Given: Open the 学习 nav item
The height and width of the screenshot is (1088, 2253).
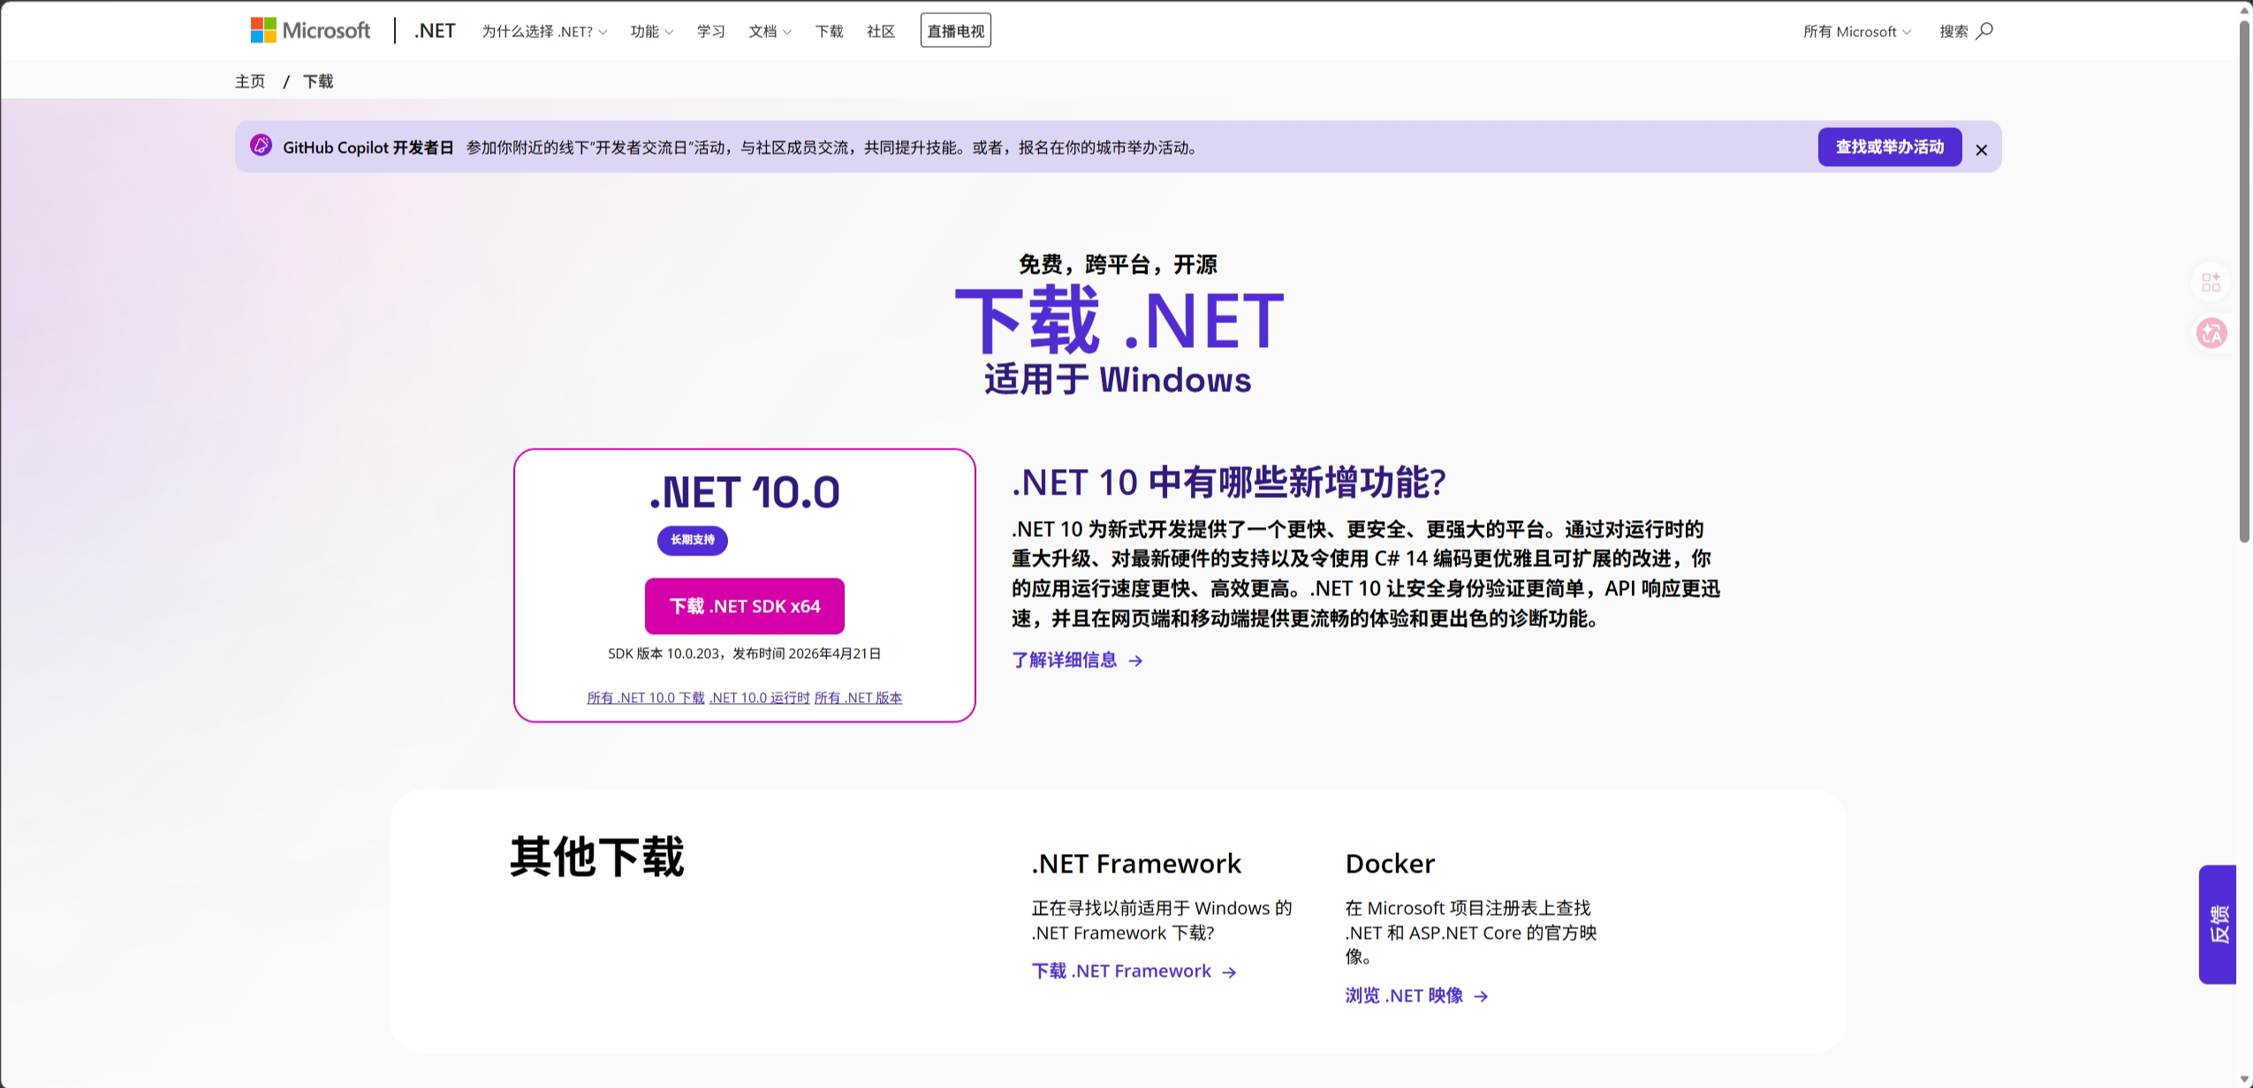Looking at the screenshot, I should [710, 32].
